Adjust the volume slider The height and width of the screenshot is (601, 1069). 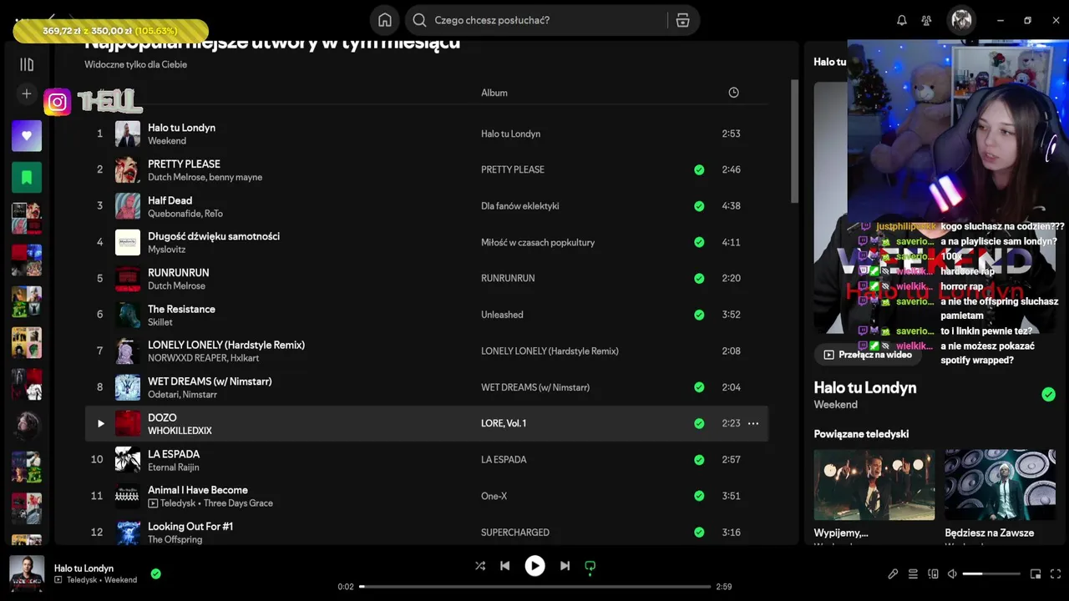tap(991, 574)
